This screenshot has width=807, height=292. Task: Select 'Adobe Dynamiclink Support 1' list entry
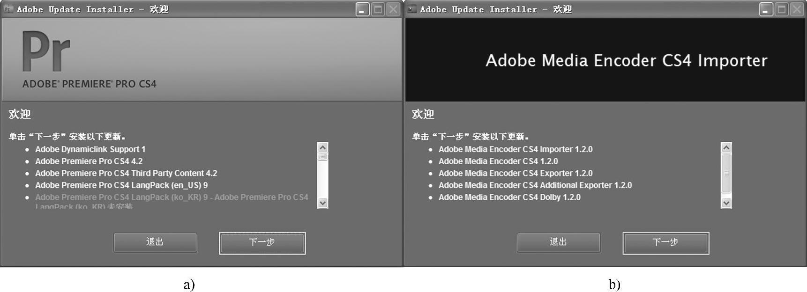point(90,149)
